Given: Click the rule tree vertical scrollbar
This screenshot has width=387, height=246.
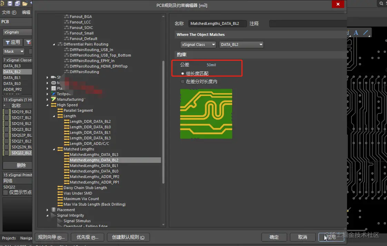Looking at the screenshot, I should coord(163,122).
